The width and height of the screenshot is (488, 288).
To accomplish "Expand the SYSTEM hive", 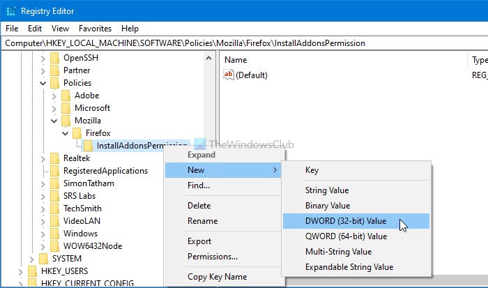I will 32,259.
